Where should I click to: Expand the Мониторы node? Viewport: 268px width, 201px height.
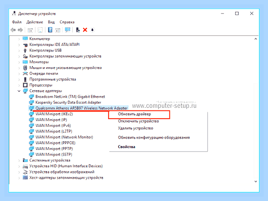tap(19, 62)
